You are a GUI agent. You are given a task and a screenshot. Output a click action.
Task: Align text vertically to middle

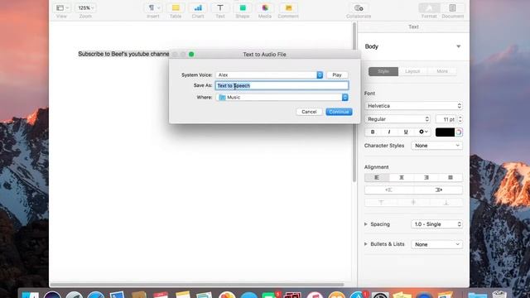pyautogui.click(x=413, y=202)
